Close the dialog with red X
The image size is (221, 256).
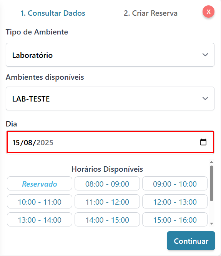click(208, 11)
